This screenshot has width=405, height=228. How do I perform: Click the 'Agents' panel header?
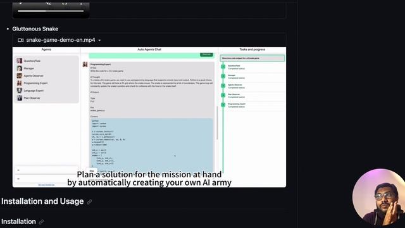pyautogui.click(x=46, y=49)
